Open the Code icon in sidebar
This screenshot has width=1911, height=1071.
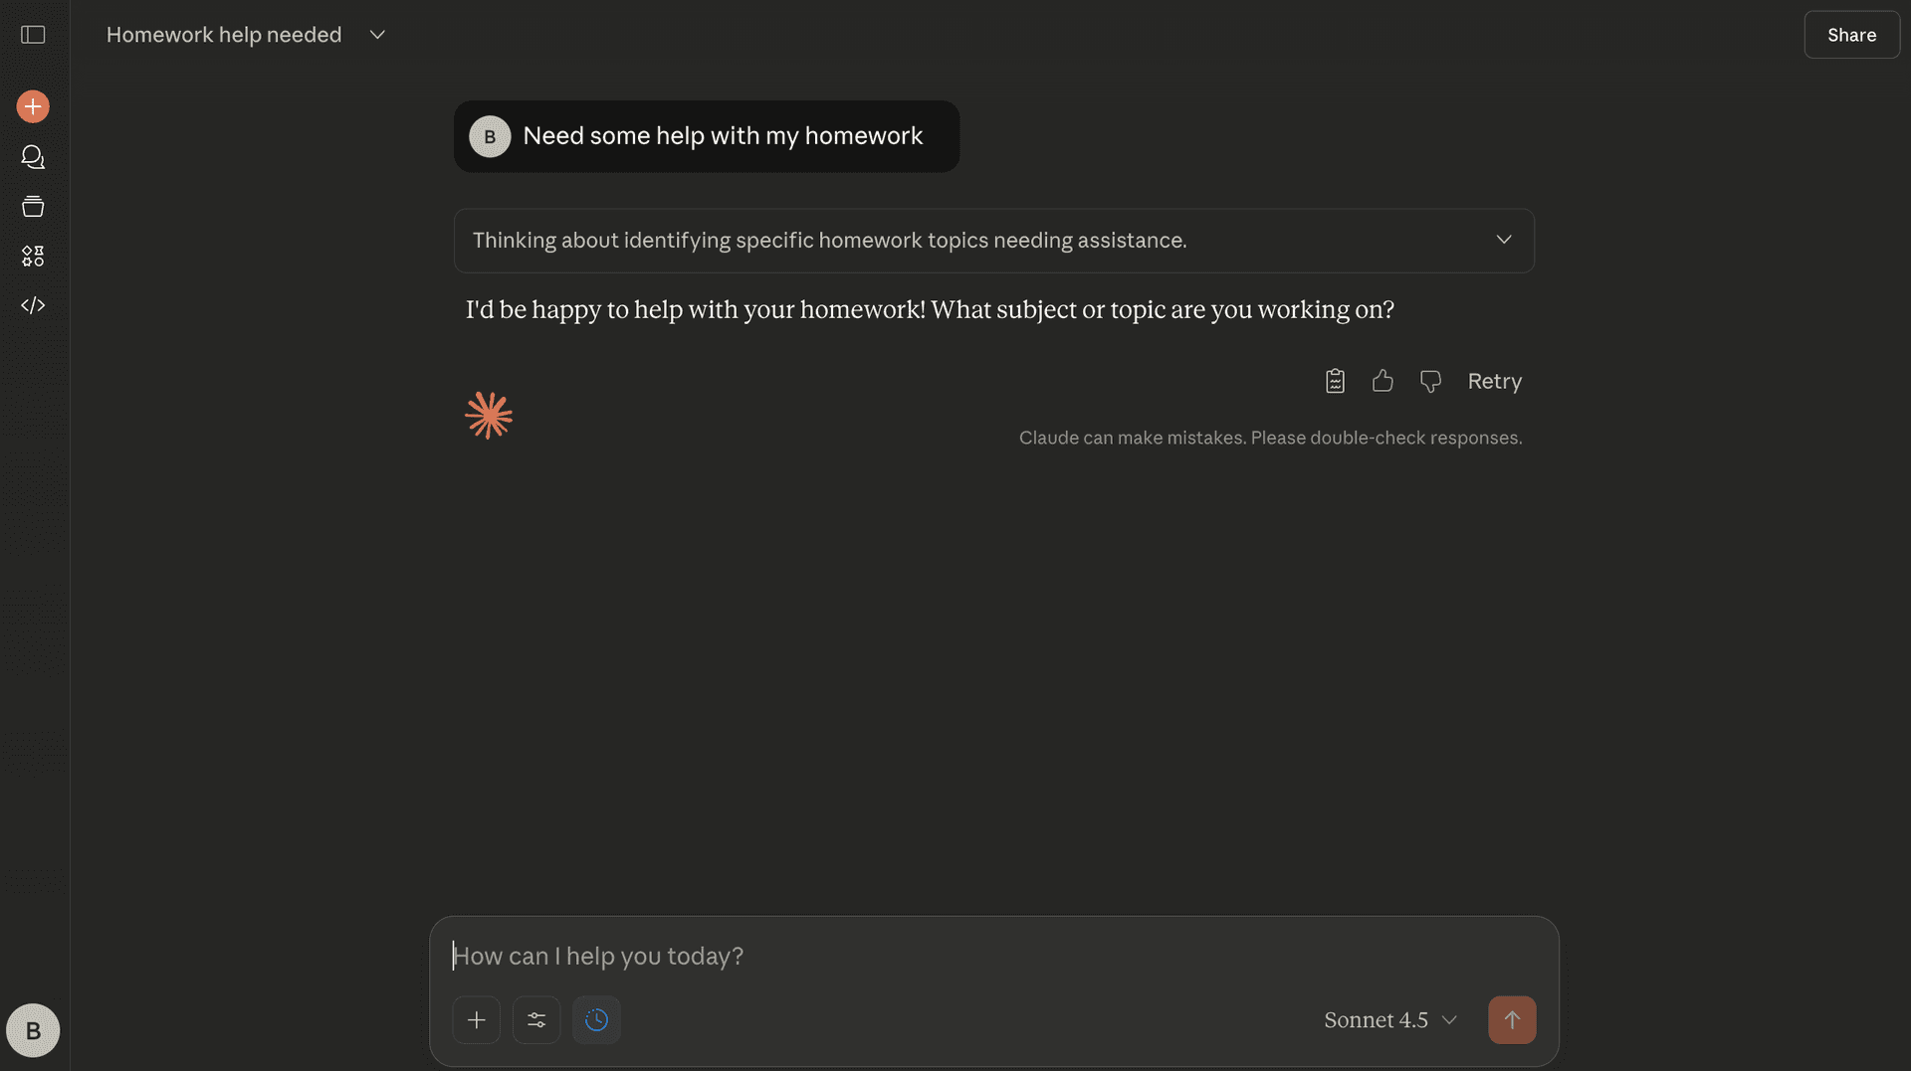point(33,305)
